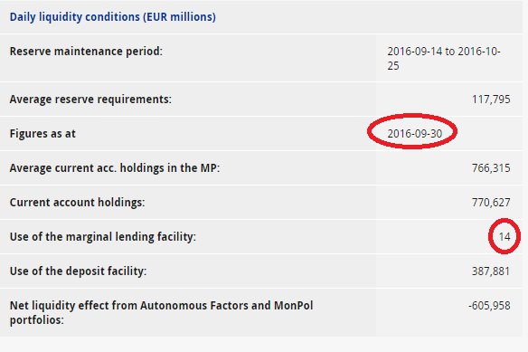Click the circled marginal lending value 14
This screenshot has width=528, height=352.
504,237
